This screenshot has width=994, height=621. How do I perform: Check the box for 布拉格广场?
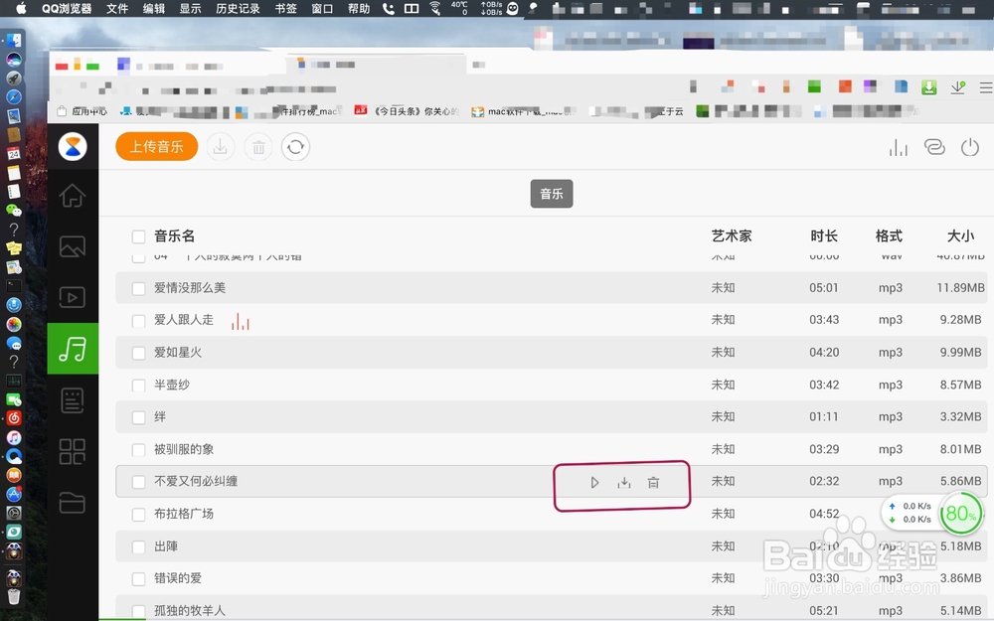tap(139, 515)
